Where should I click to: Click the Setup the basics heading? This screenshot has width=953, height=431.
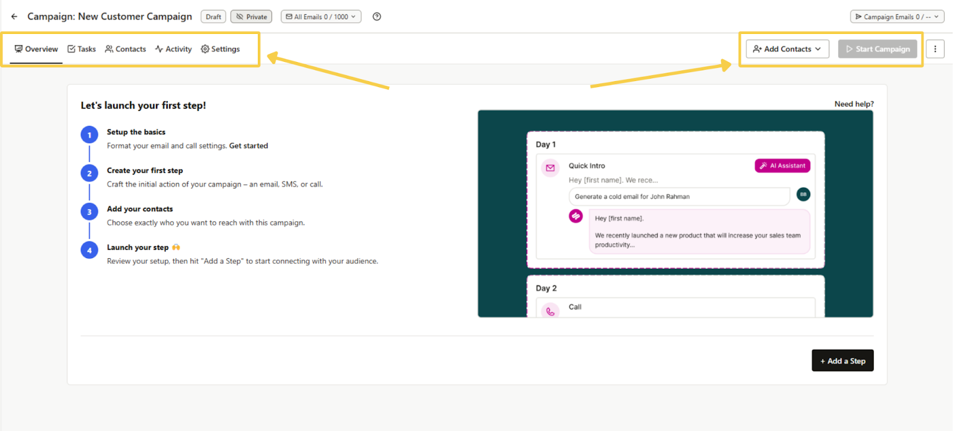(136, 132)
